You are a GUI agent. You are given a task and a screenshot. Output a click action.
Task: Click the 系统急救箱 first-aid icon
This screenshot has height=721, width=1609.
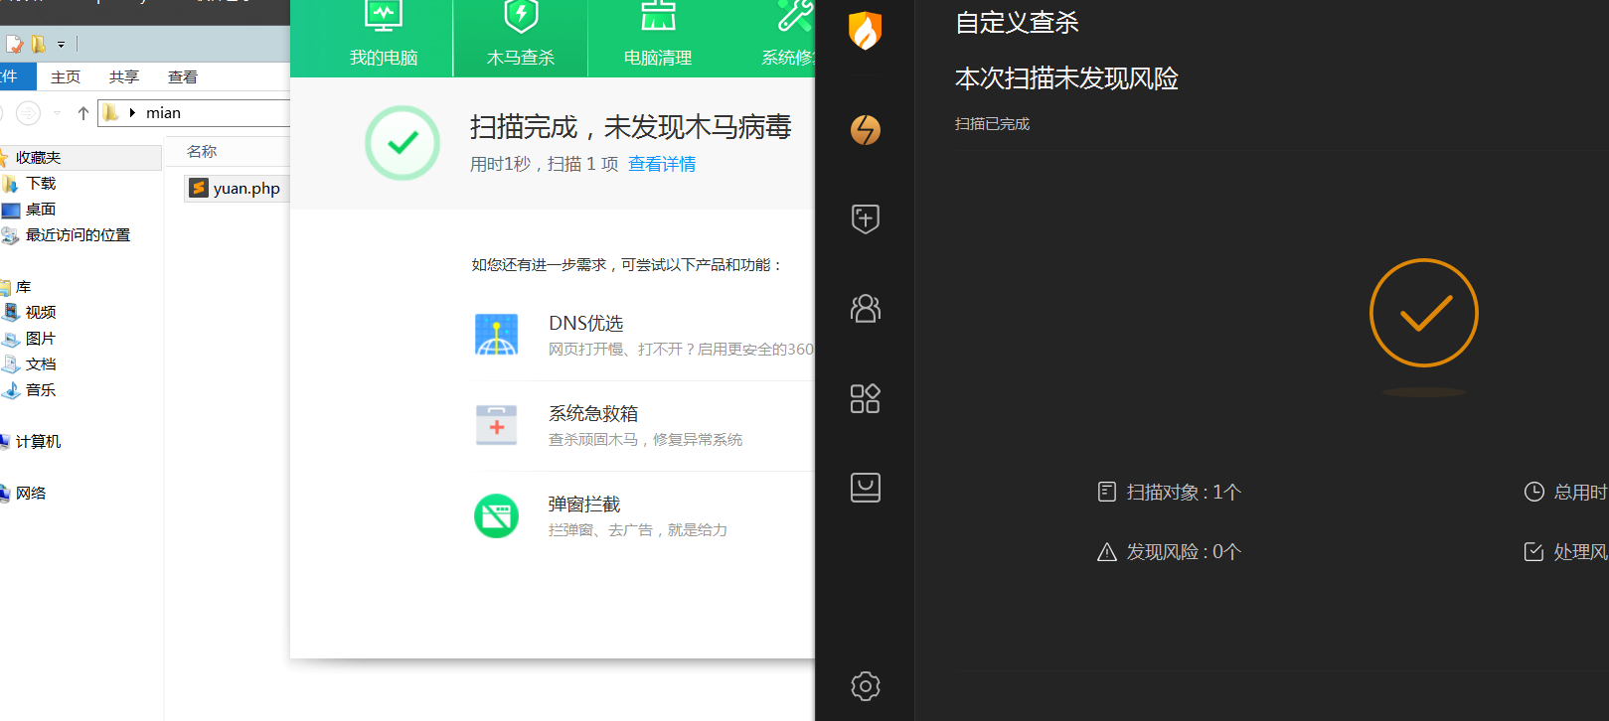click(x=496, y=425)
